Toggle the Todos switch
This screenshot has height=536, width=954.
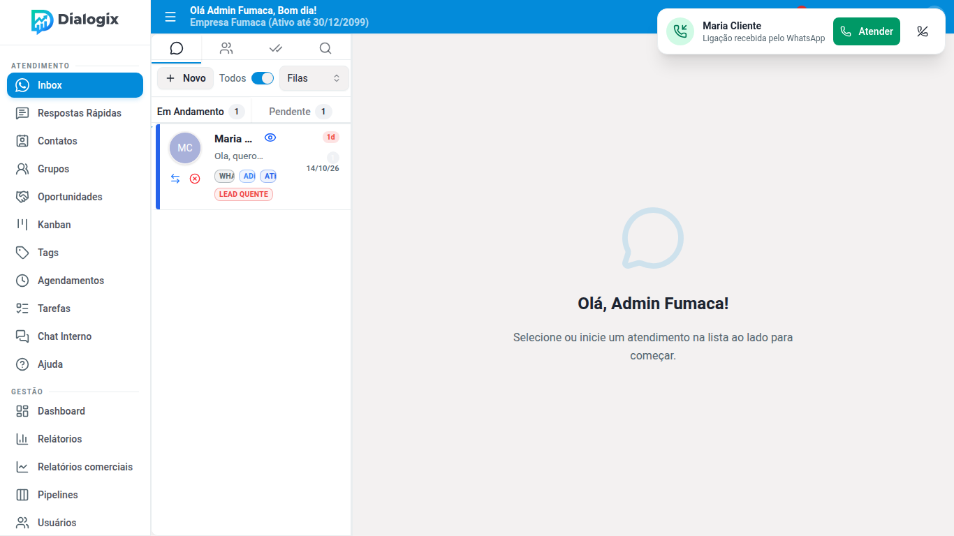pos(263,78)
